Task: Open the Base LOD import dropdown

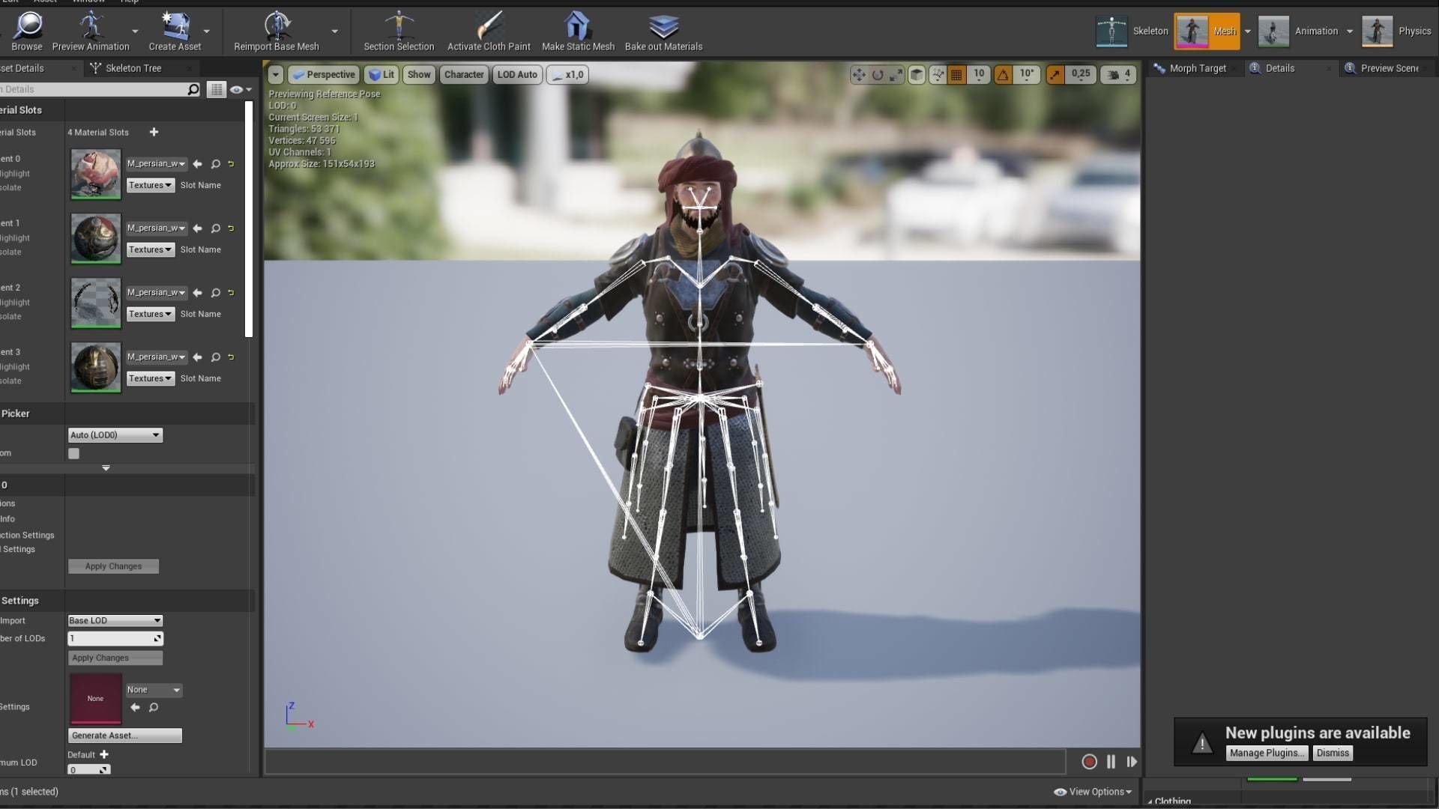Action: 115,620
